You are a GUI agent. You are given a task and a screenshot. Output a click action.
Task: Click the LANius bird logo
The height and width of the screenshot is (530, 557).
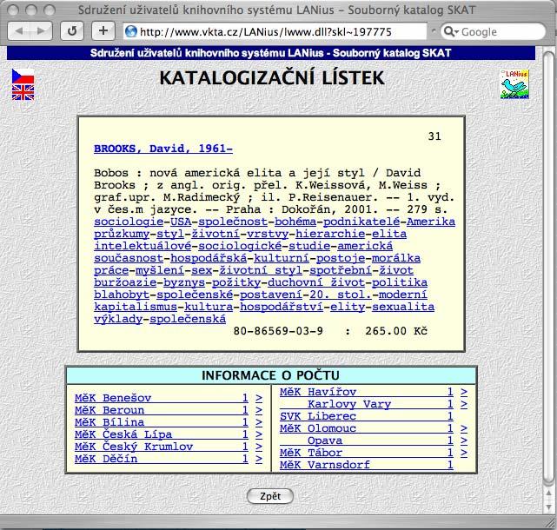click(x=514, y=84)
